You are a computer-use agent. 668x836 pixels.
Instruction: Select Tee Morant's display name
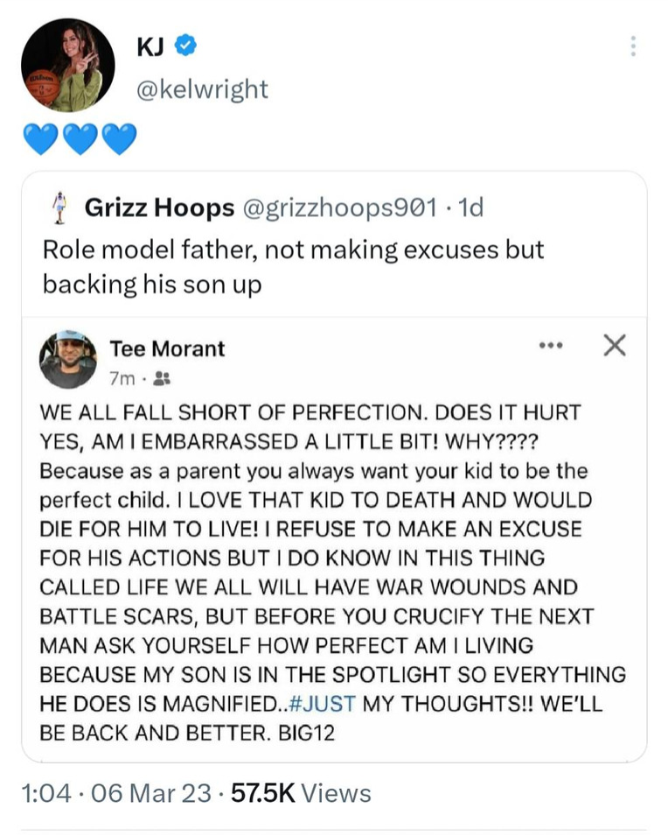tap(168, 348)
